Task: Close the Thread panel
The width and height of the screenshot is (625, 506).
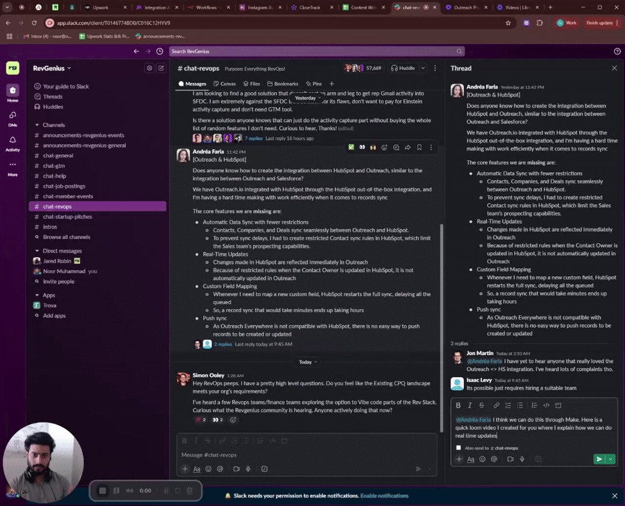Action: pyautogui.click(x=614, y=68)
